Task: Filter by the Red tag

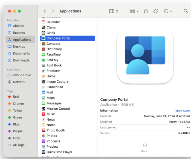Action: (x=20, y=97)
